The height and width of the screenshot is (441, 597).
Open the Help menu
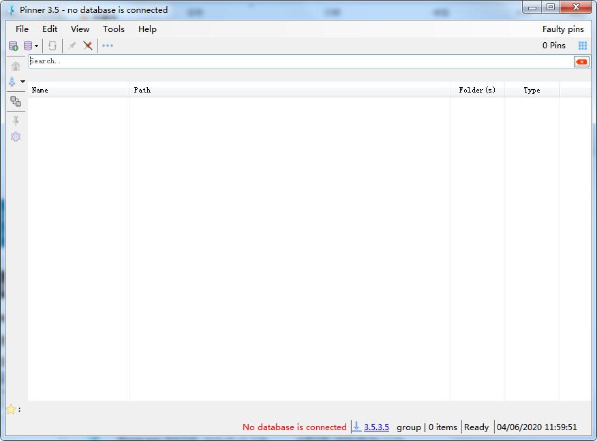tap(147, 29)
